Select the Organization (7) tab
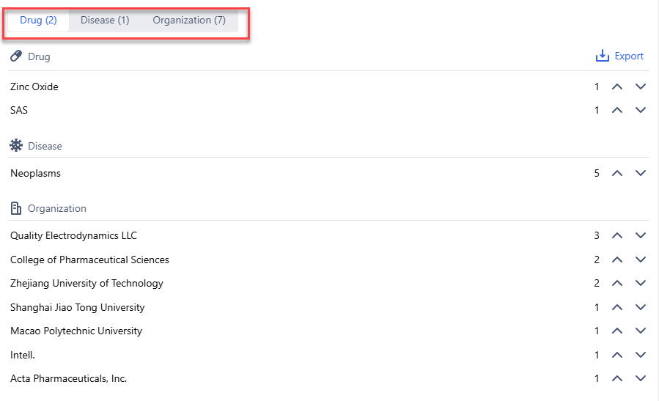This screenshot has height=401, width=659. pos(189,21)
